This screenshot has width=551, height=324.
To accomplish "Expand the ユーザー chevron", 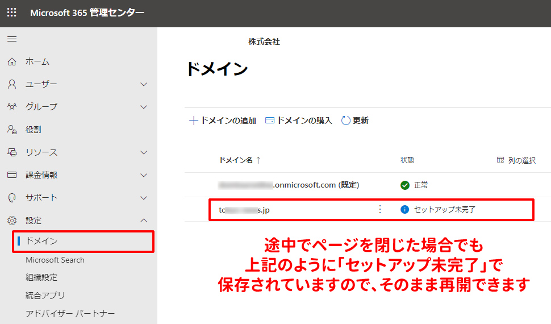I will tap(144, 85).
